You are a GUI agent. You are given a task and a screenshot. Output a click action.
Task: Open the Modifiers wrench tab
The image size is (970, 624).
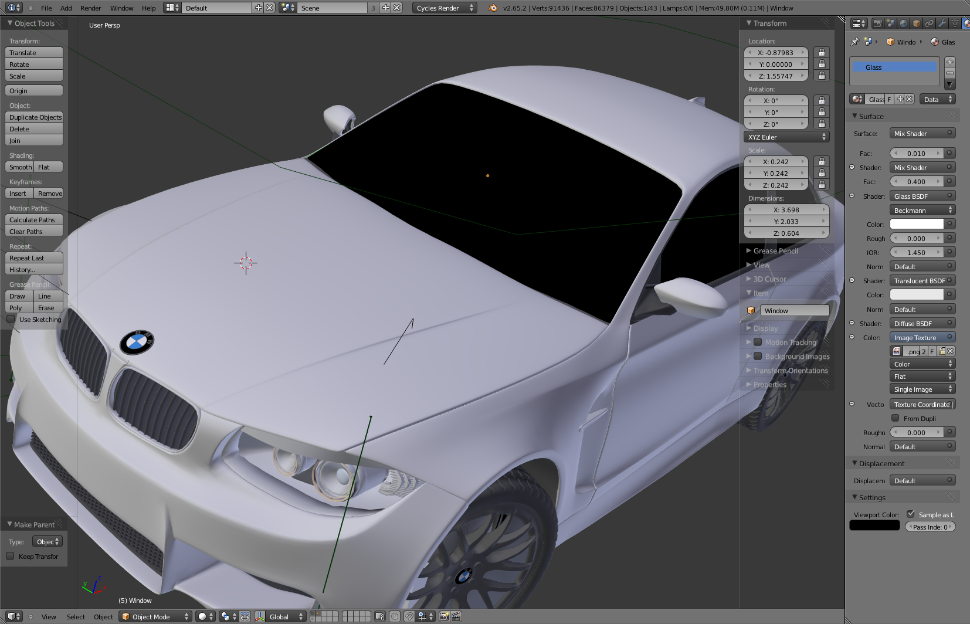tap(942, 23)
